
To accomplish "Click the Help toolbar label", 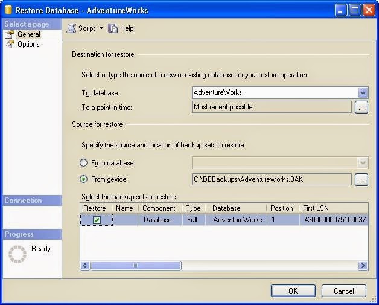I will 127,28.
